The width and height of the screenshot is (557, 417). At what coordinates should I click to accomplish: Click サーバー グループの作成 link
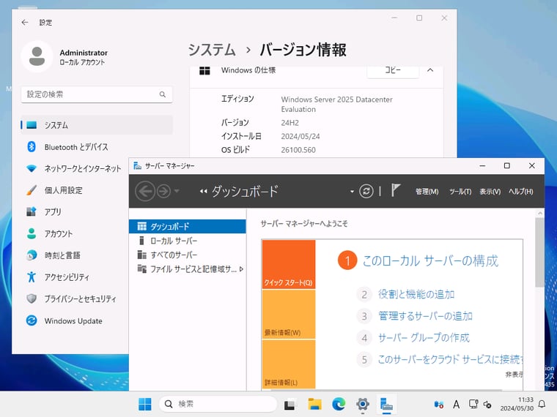point(424,337)
